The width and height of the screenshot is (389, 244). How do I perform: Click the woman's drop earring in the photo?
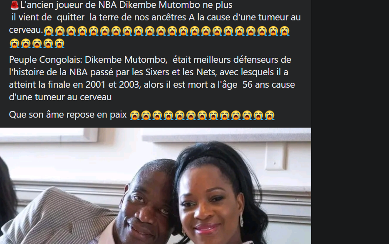click(241, 219)
